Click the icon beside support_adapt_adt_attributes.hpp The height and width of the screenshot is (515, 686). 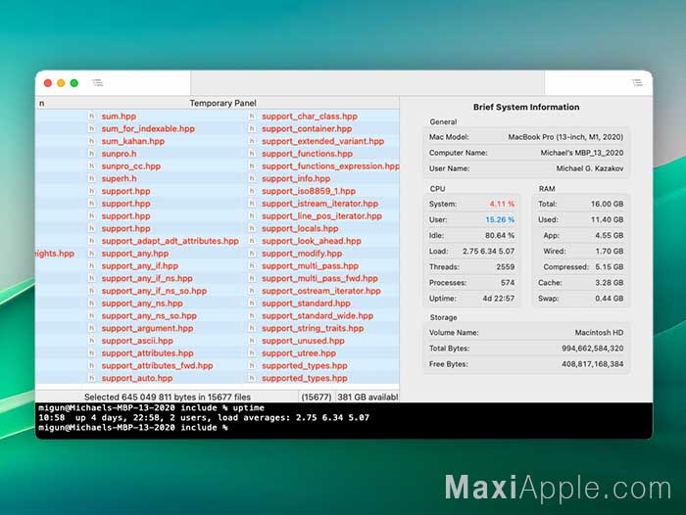[x=91, y=241]
